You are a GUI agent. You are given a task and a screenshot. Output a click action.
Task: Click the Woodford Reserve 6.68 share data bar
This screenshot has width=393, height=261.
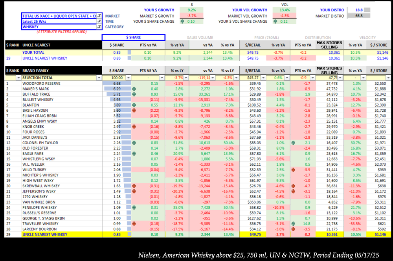click(x=117, y=83)
